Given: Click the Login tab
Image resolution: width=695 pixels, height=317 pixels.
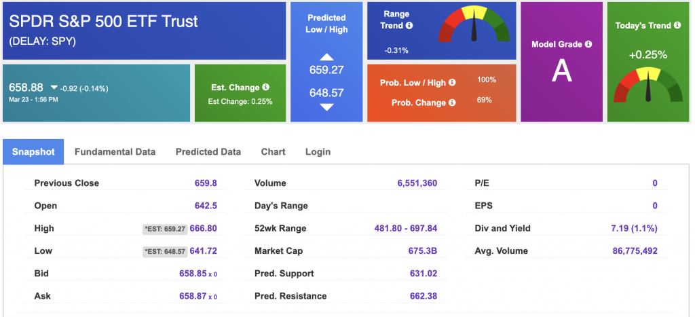Looking at the screenshot, I should pos(318,152).
